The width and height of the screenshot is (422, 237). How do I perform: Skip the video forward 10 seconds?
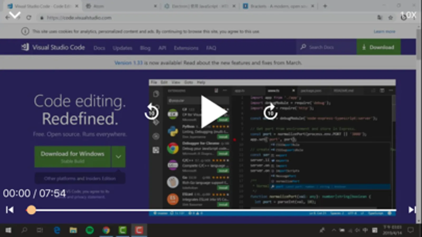coord(271,112)
